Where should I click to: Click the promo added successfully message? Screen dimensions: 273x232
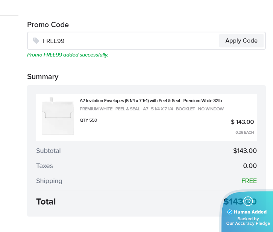(x=68, y=55)
